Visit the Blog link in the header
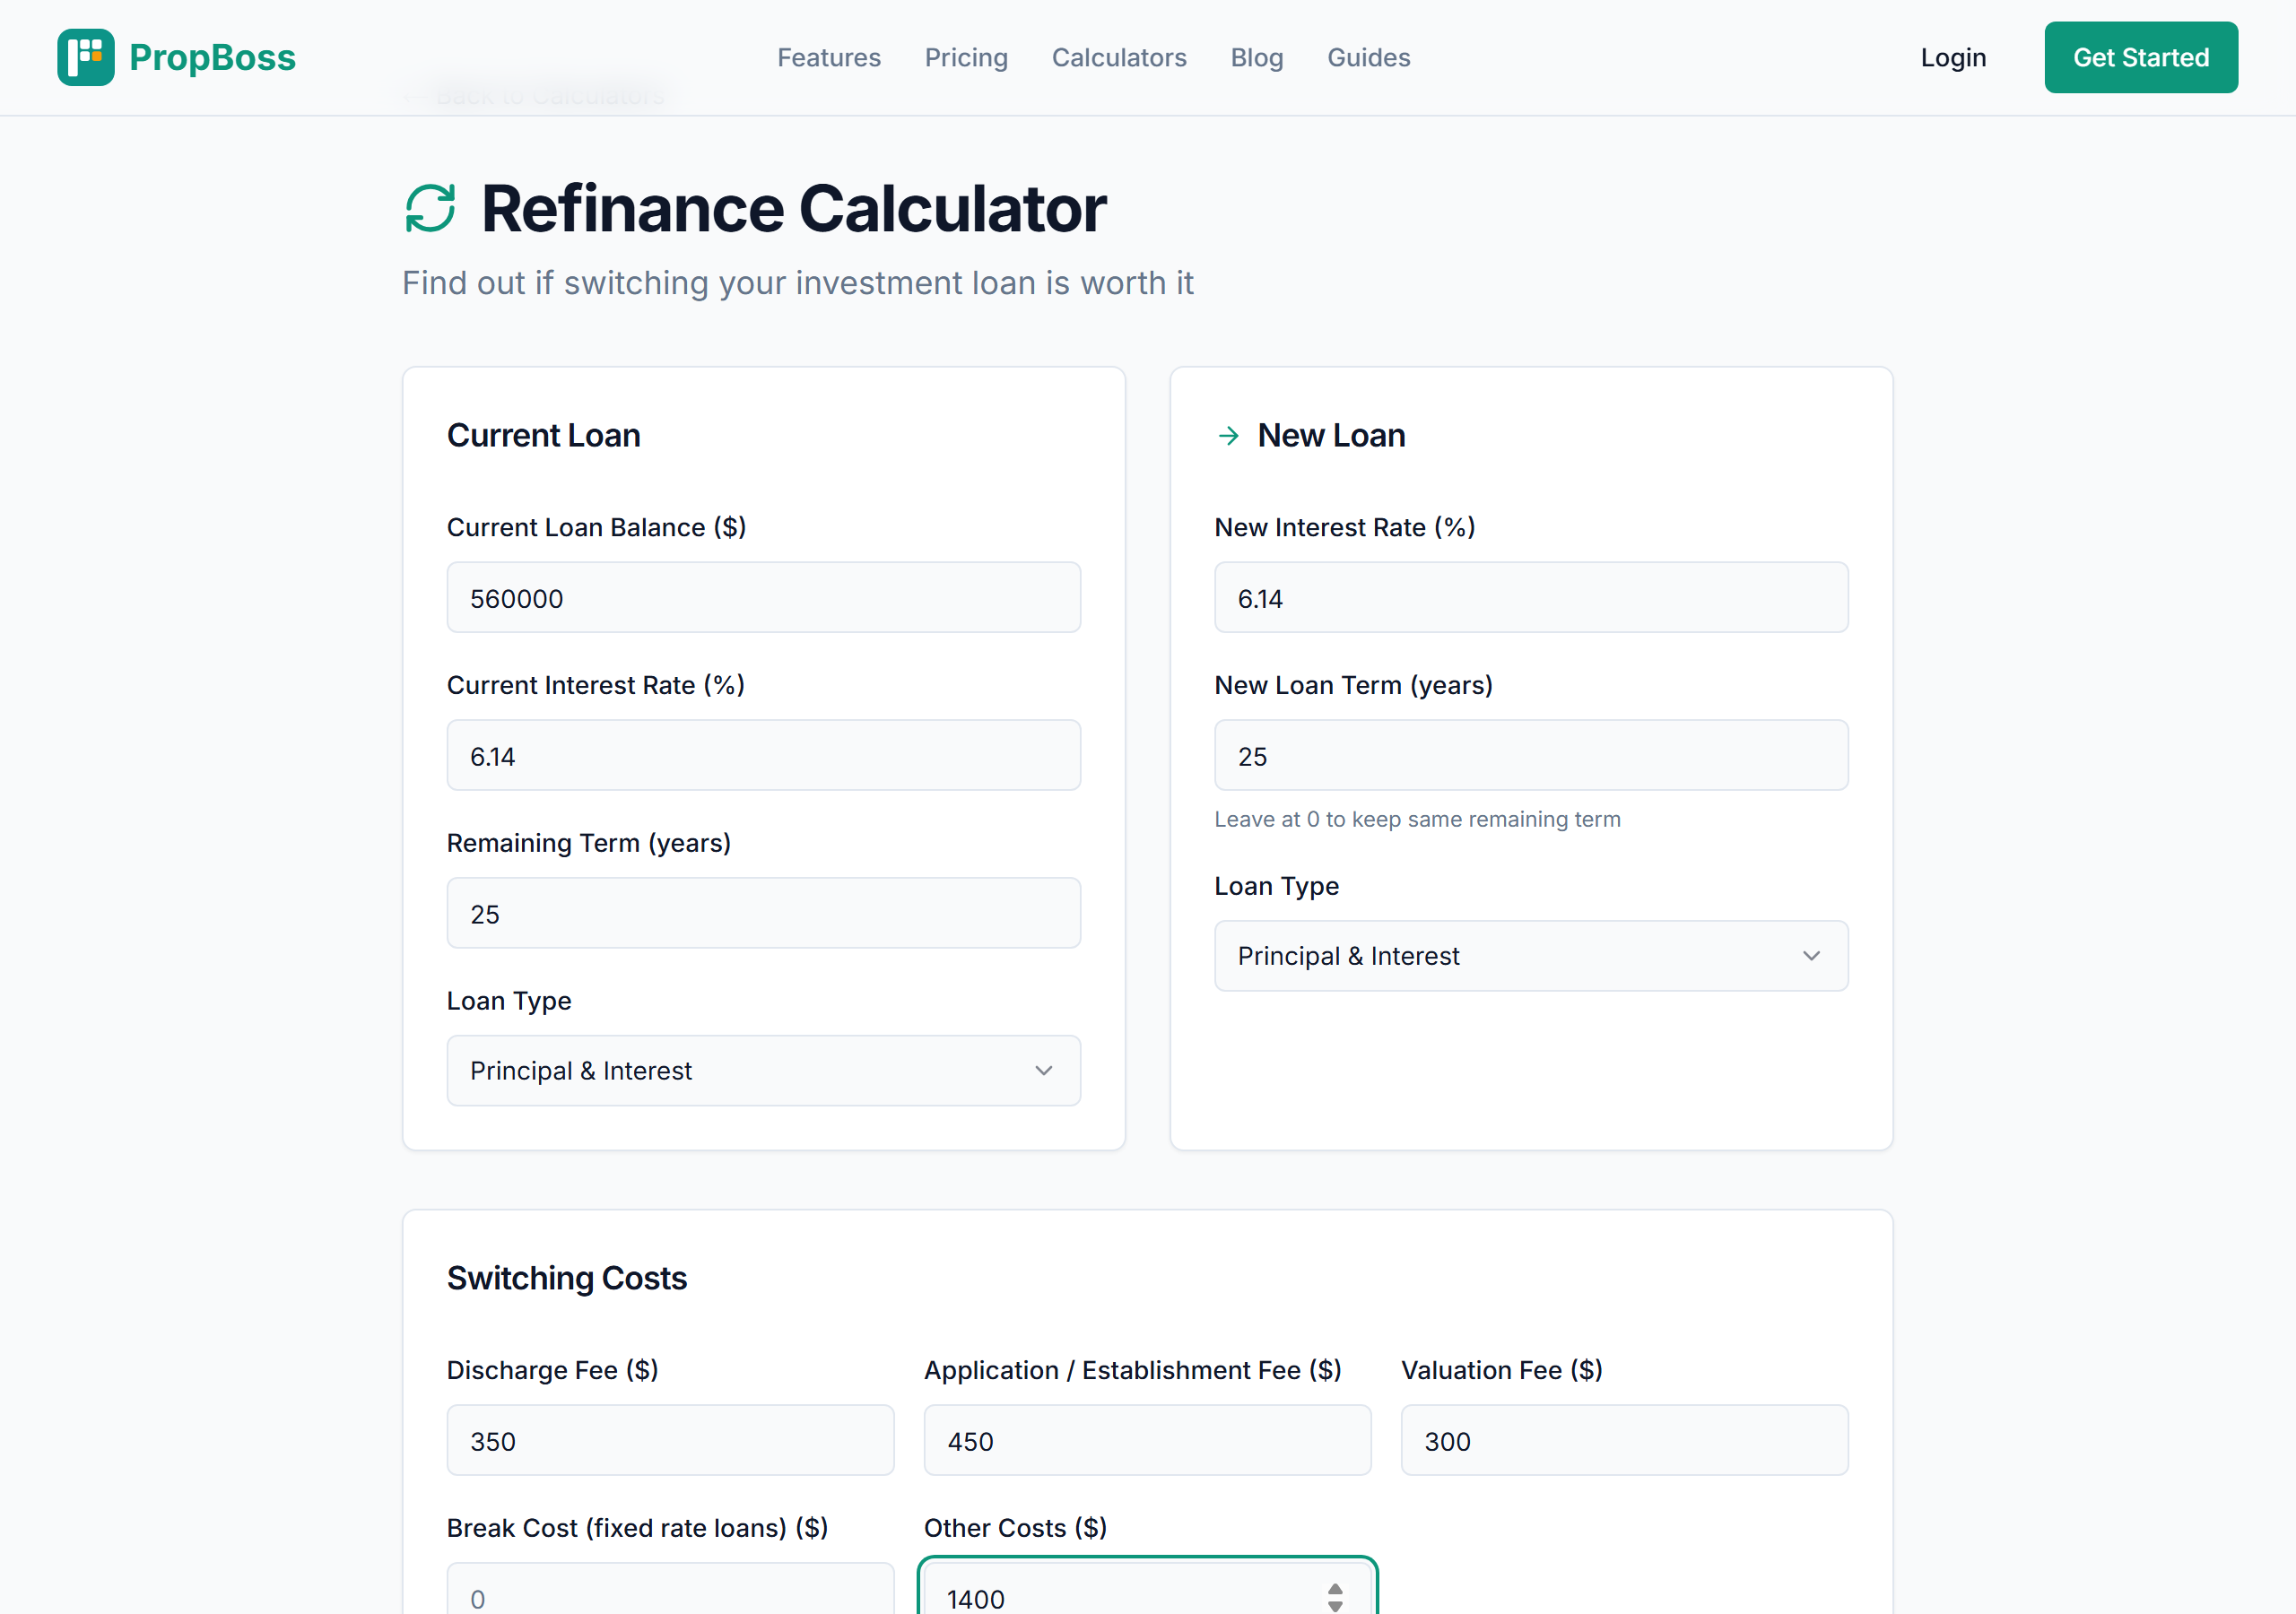 point(1256,57)
